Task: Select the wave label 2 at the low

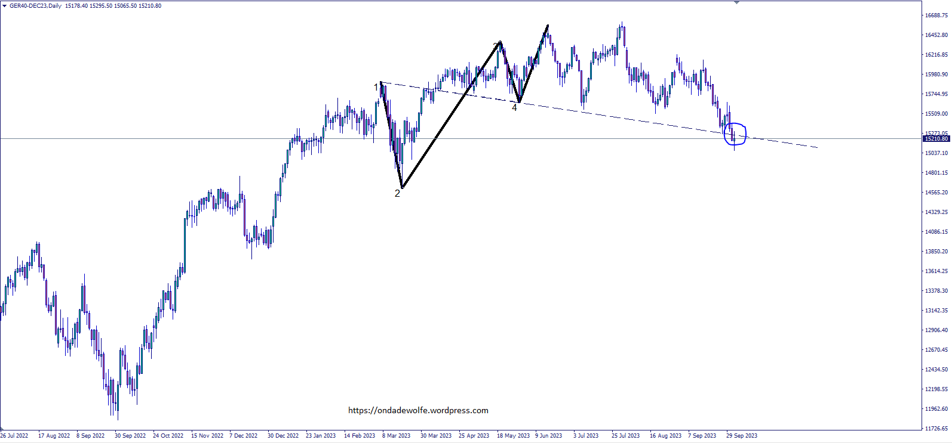Action: click(397, 193)
